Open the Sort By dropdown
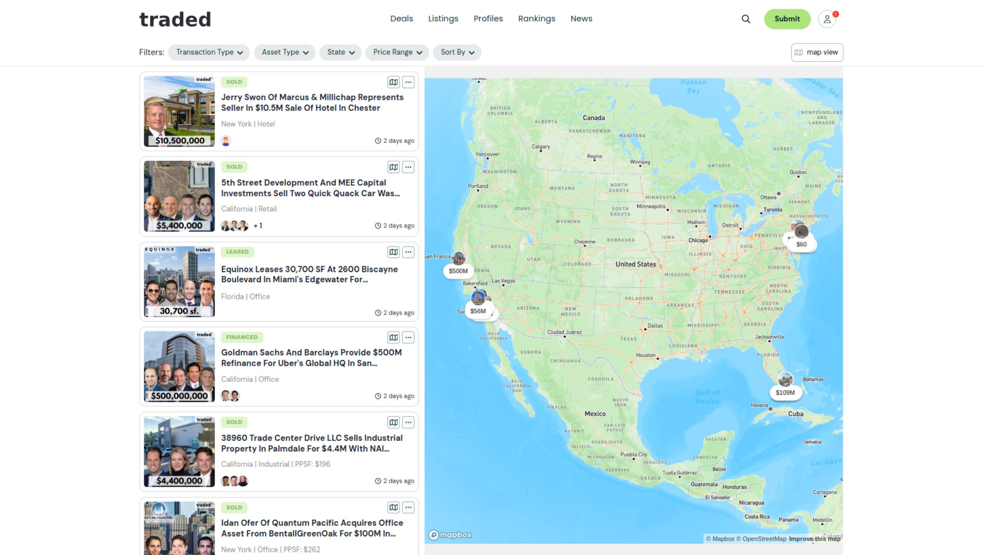983x555 pixels. click(x=457, y=52)
